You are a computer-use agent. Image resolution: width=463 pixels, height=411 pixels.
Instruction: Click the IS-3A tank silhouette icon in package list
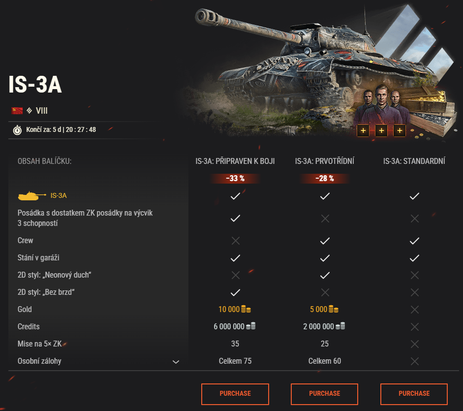pyautogui.click(x=29, y=195)
